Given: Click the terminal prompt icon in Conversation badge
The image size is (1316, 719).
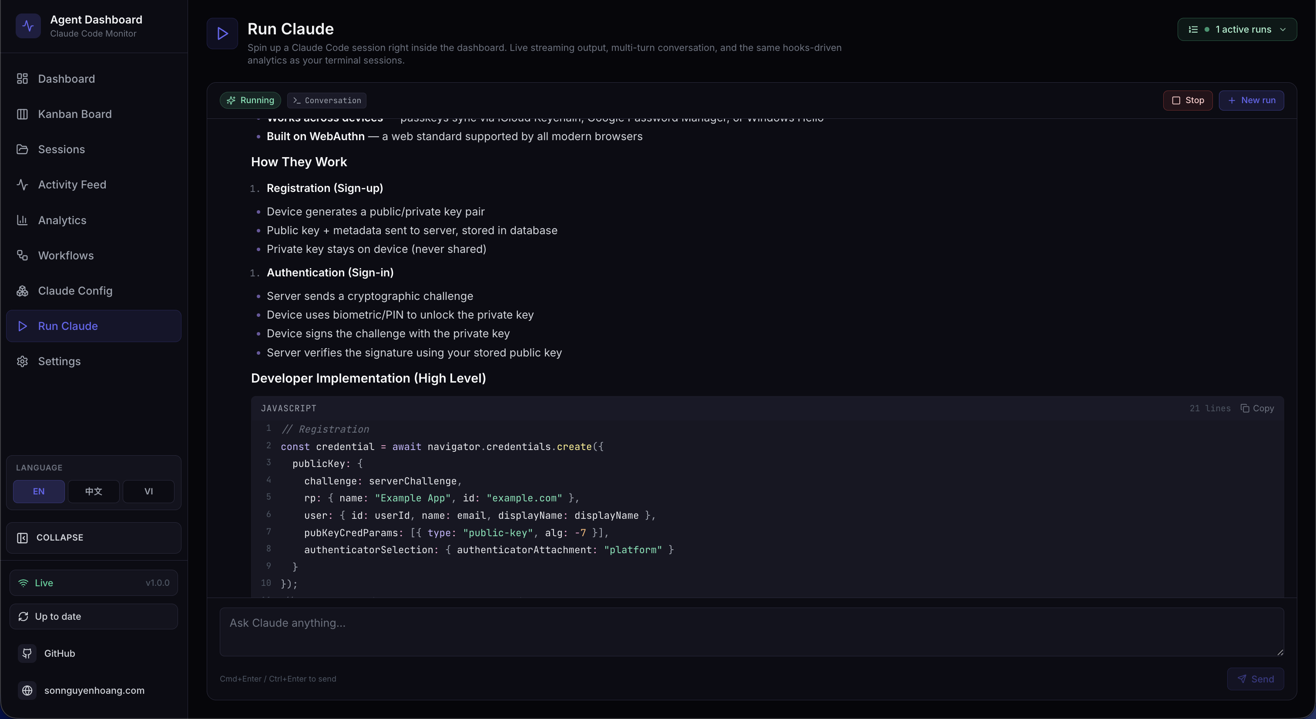Looking at the screenshot, I should pyautogui.click(x=296, y=101).
